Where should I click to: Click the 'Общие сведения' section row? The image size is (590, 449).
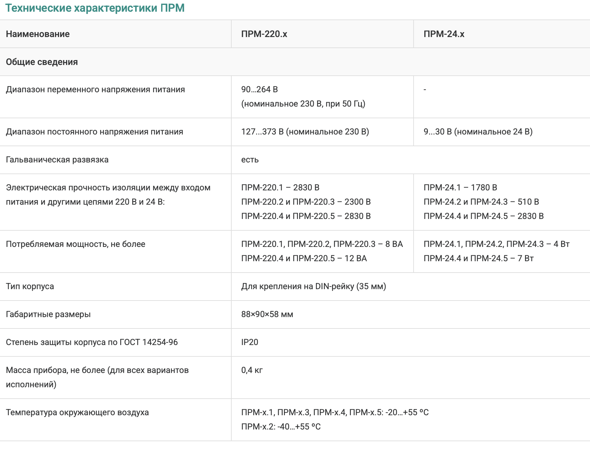point(42,62)
